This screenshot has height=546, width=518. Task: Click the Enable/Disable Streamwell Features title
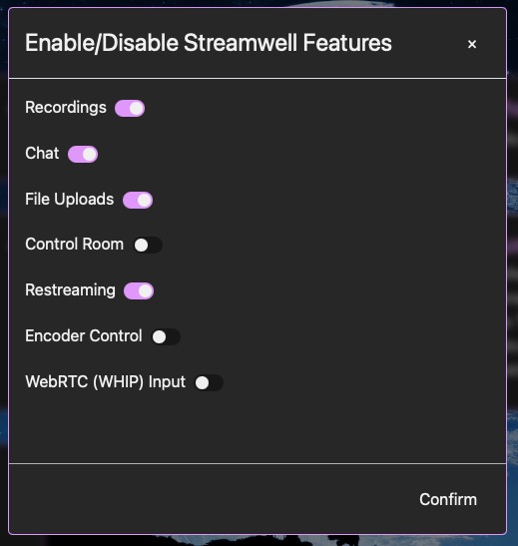[x=209, y=43]
